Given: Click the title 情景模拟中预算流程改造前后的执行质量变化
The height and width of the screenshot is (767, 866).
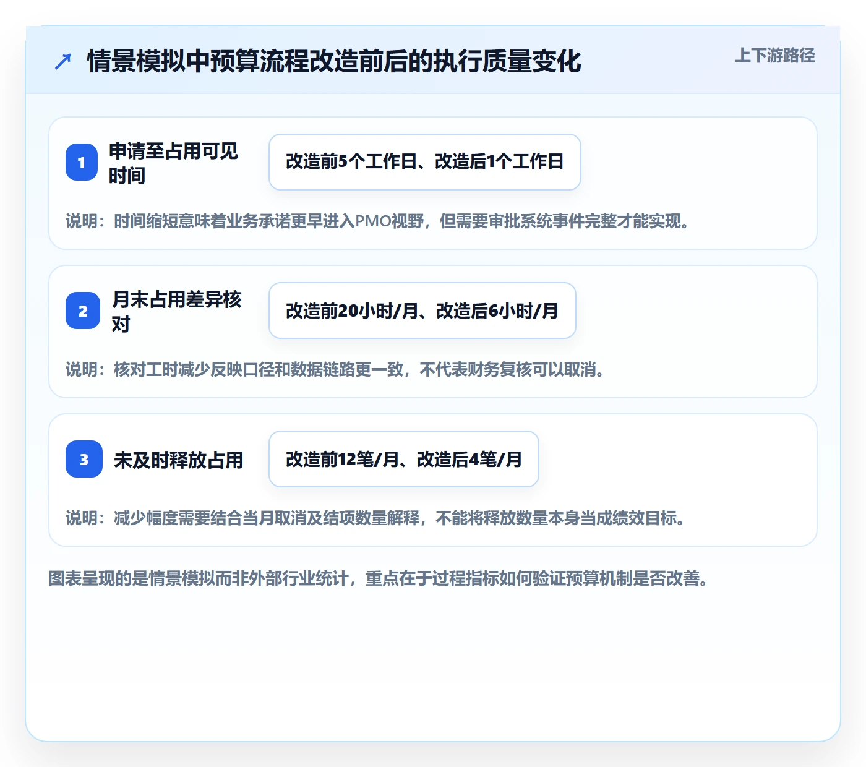Looking at the screenshot, I should tap(334, 61).
